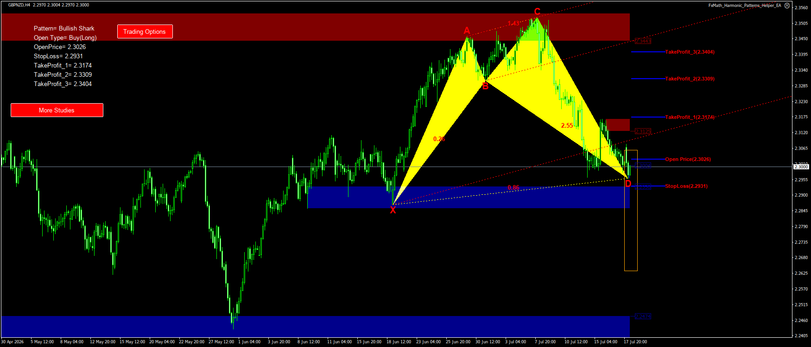Select the 'Pattern= Bullish Shark' text

click(64, 28)
